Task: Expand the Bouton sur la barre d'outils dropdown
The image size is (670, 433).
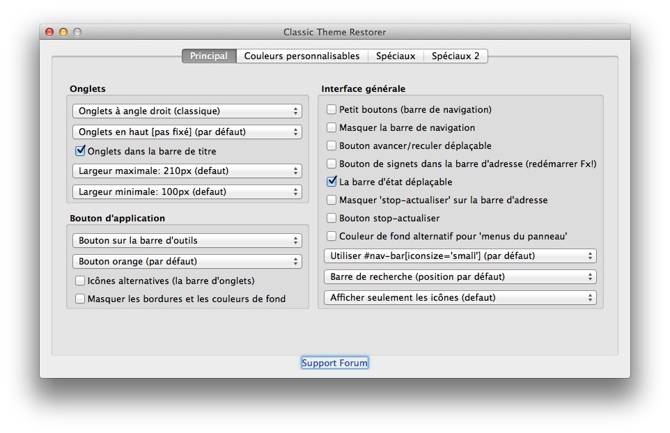Action: [x=187, y=240]
